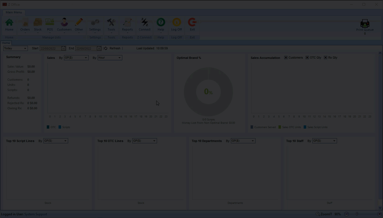Click the zoom out minus icon
Screen dimensions: 383x218
(347, 214)
